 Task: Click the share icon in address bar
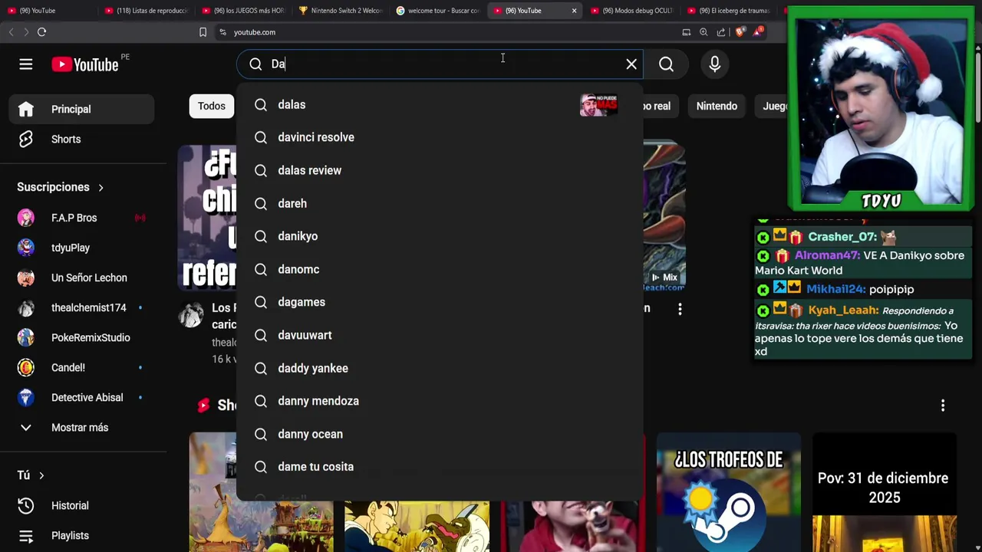coord(721,32)
